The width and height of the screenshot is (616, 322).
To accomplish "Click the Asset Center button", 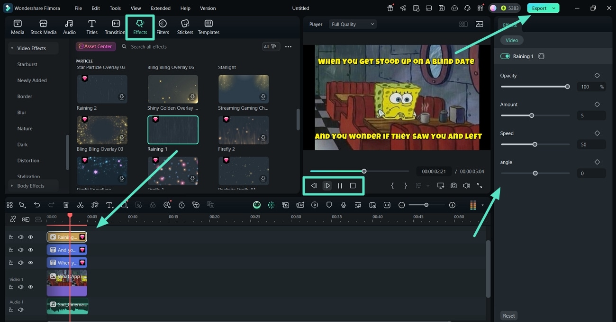I will point(96,46).
